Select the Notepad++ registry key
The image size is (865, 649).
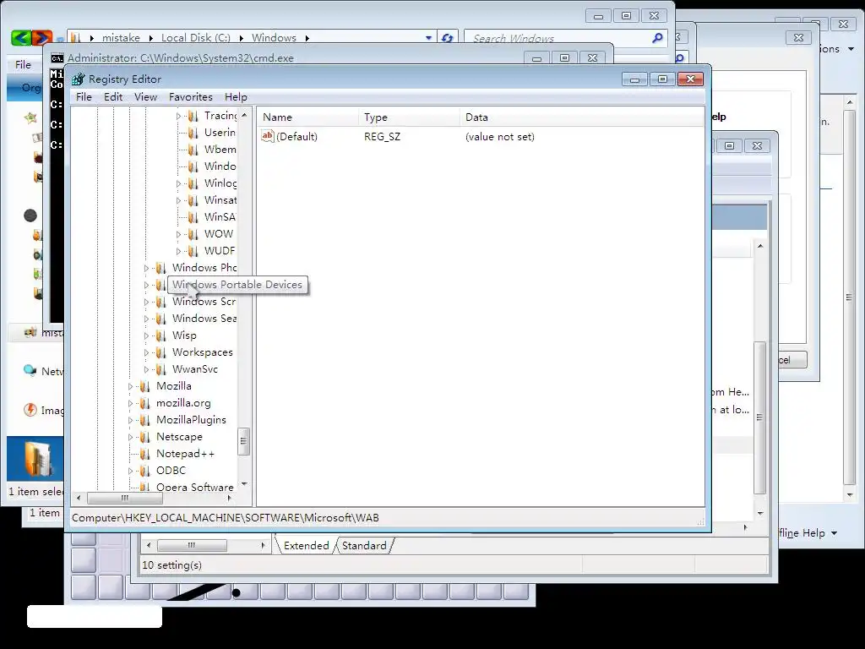185,454
